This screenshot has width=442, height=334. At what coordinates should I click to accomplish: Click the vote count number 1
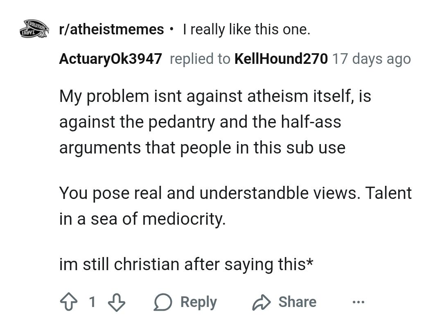(x=92, y=302)
